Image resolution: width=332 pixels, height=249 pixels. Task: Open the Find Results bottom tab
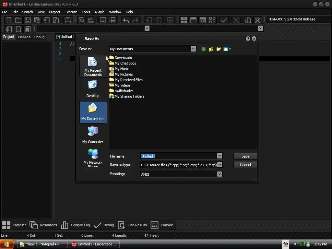coord(133,225)
